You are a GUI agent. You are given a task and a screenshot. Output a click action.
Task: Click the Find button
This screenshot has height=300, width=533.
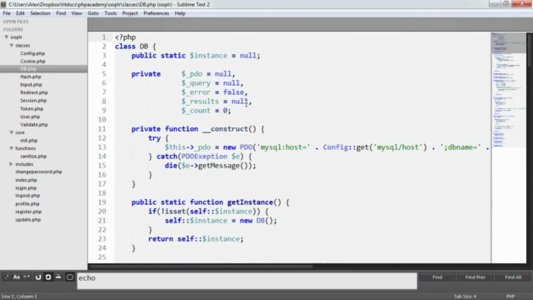437,277
